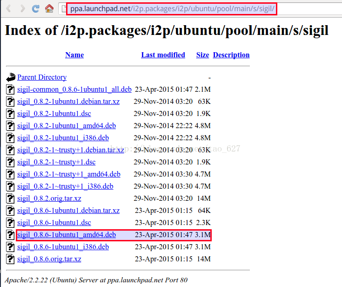Open the Parent Directory link
Image resolution: width=342 pixels, height=287 pixels.
pyautogui.click(x=42, y=77)
